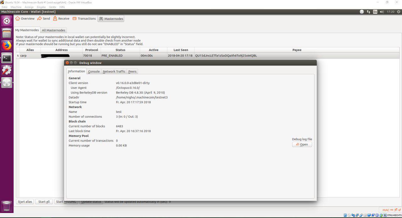Switch to All Masternodes tab
This screenshot has height=218, width=402.
pyautogui.click(x=54, y=30)
